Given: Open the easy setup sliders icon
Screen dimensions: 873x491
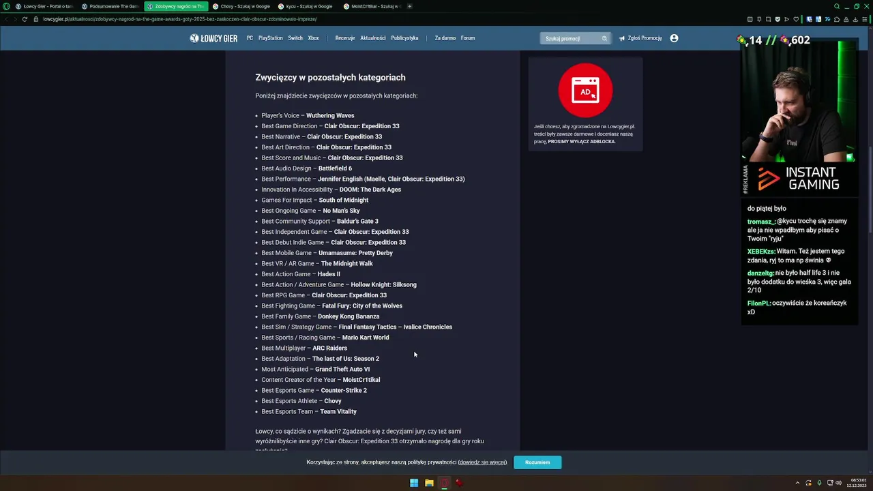Looking at the screenshot, I should (864, 19).
